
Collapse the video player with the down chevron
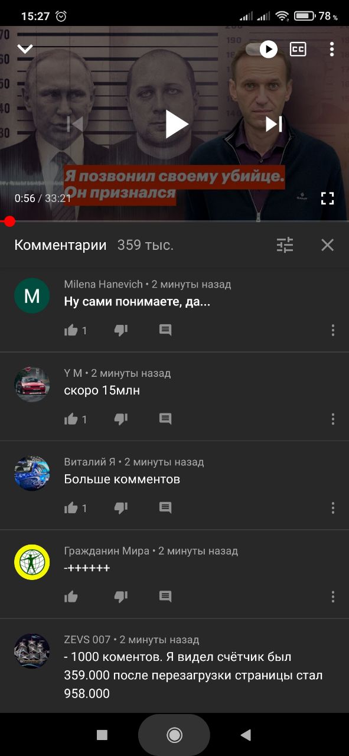coord(25,49)
